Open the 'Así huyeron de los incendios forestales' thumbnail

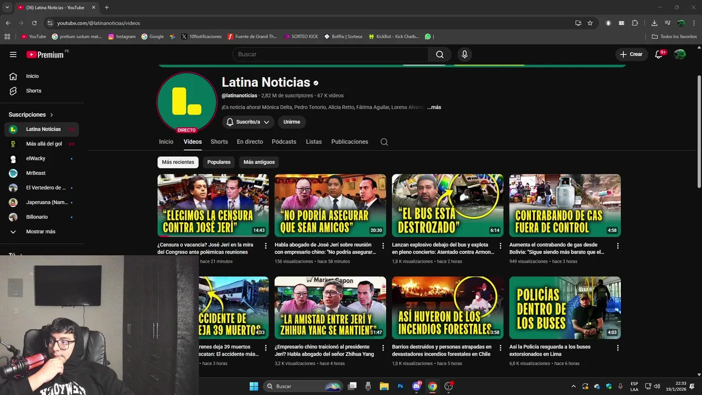coord(448,308)
